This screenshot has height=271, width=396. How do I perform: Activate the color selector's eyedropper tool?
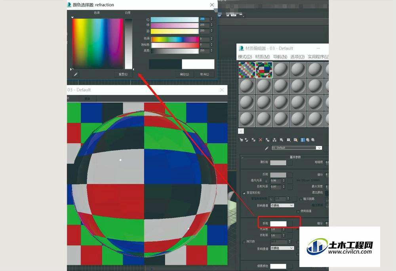pos(76,74)
